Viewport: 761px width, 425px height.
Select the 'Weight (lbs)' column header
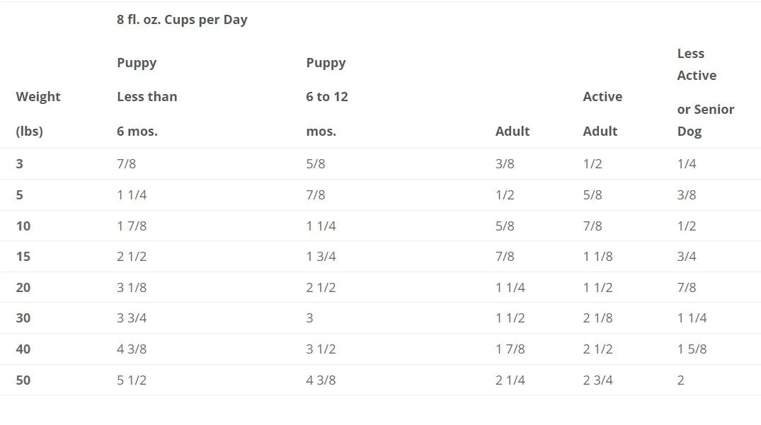click(x=38, y=114)
